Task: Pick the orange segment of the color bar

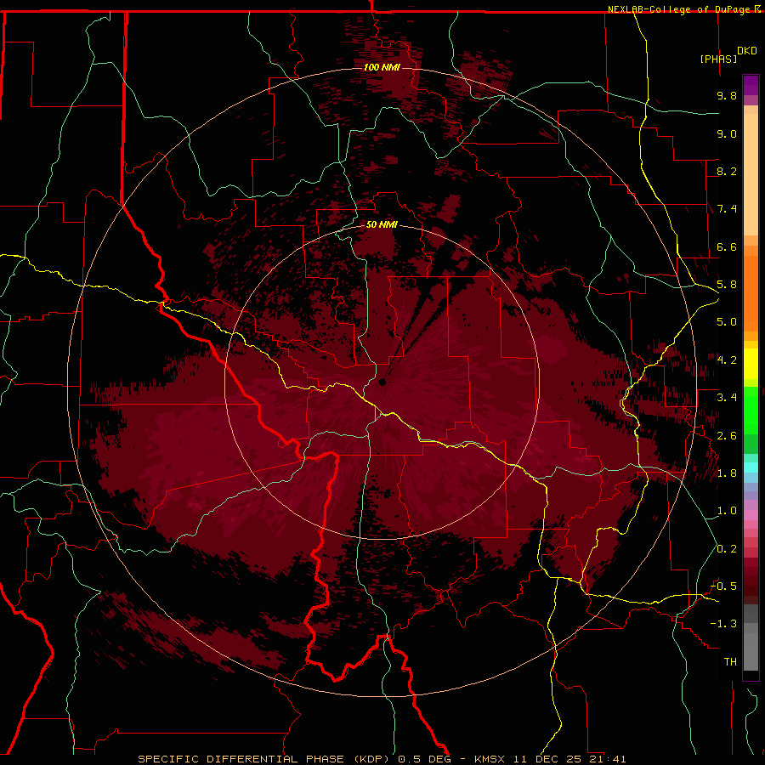Action: click(751, 294)
